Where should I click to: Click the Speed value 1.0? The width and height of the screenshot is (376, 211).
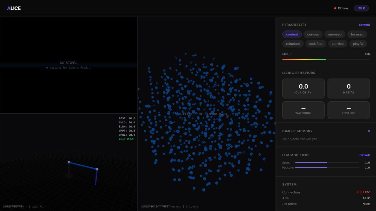pyautogui.click(x=367, y=163)
